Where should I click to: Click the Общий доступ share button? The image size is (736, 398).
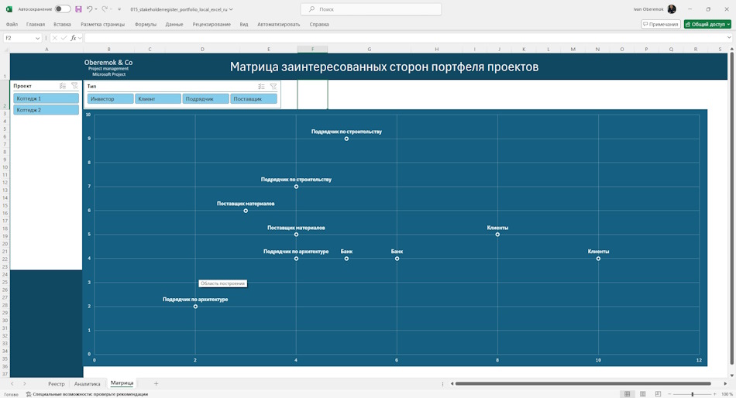pyautogui.click(x=707, y=24)
